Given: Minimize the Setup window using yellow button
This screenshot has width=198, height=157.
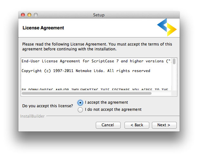Looking at the screenshot, I should coord(29,15).
